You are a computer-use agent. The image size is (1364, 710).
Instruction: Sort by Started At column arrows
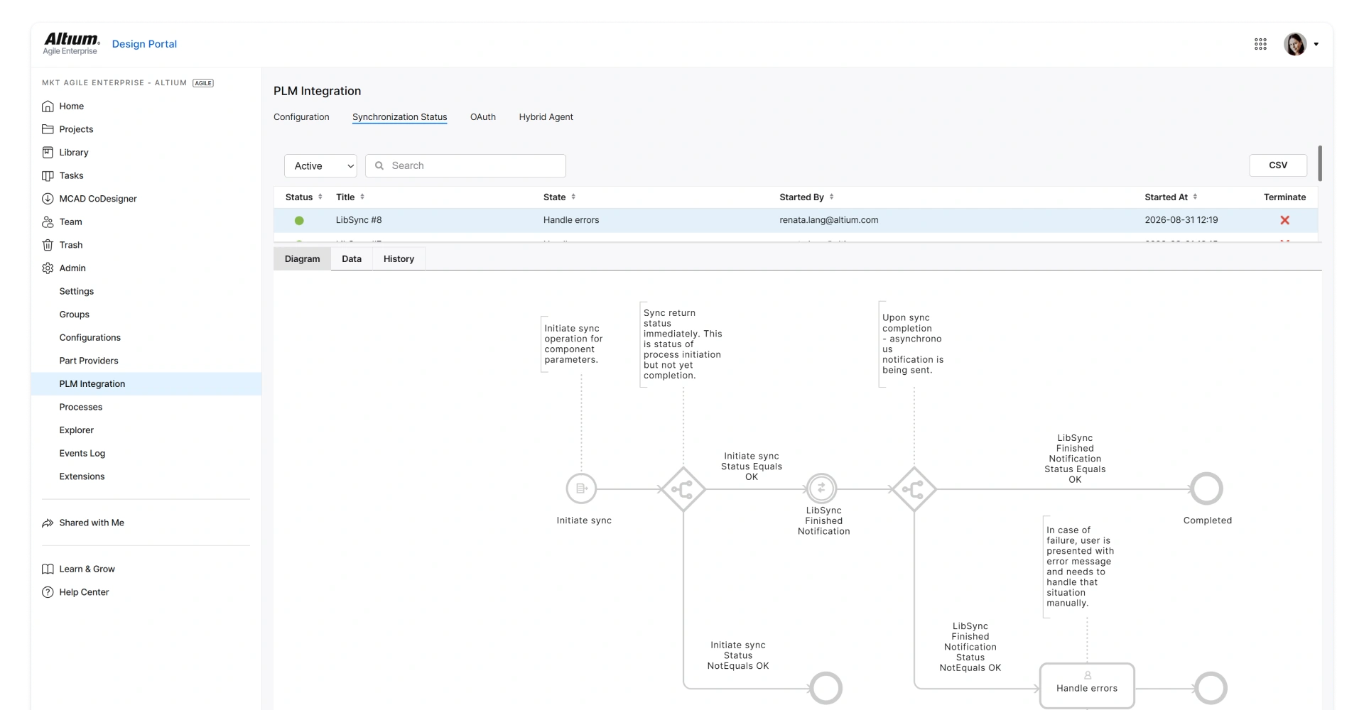(1195, 197)
